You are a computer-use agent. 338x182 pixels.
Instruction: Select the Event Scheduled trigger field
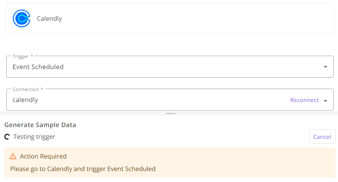(170, 67)
